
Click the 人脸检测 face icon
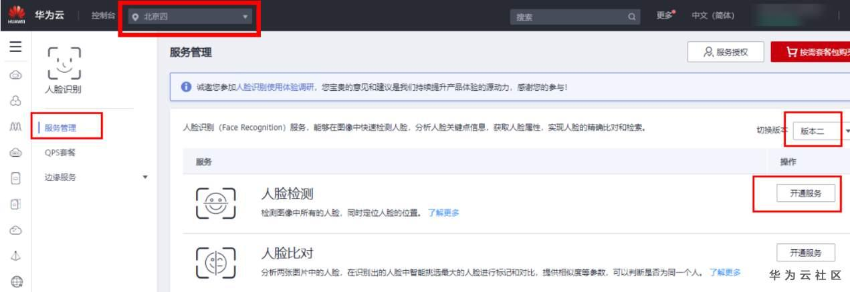(215, 203)
